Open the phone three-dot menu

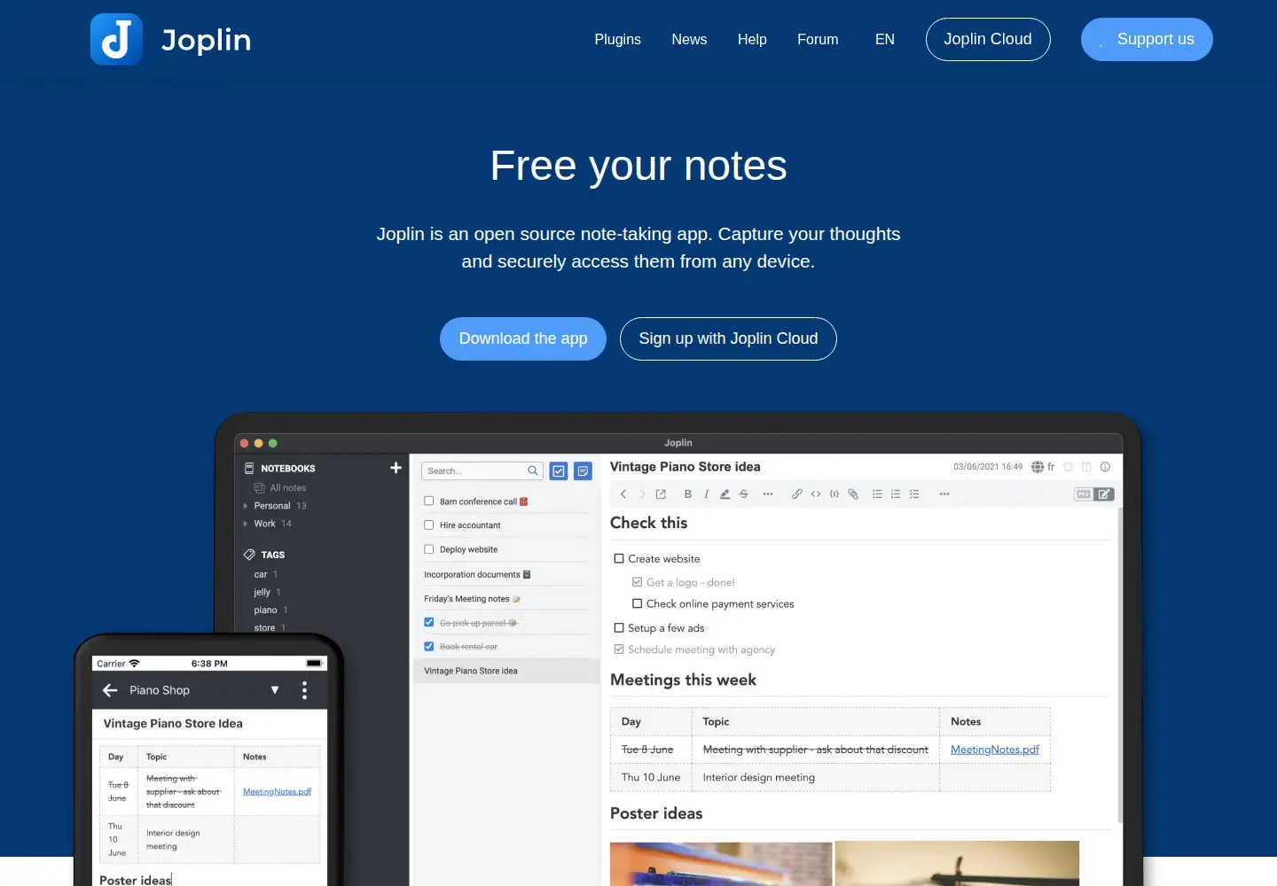[x=304, y=690]
